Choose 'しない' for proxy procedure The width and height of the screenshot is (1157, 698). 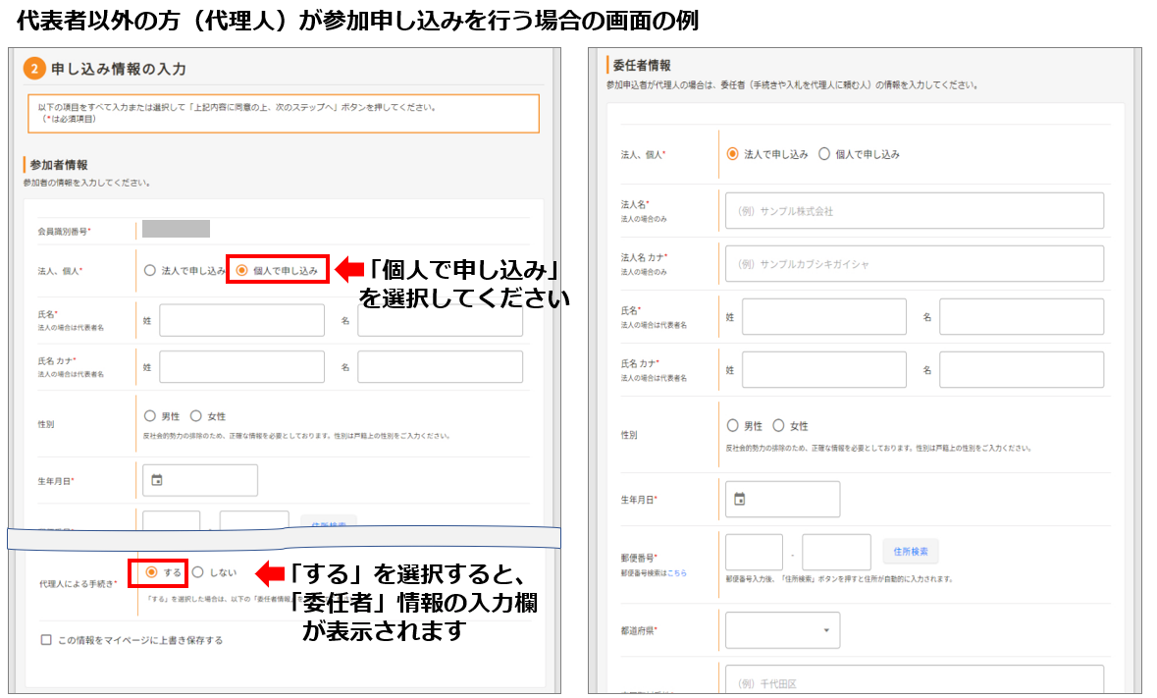point(198,571)
